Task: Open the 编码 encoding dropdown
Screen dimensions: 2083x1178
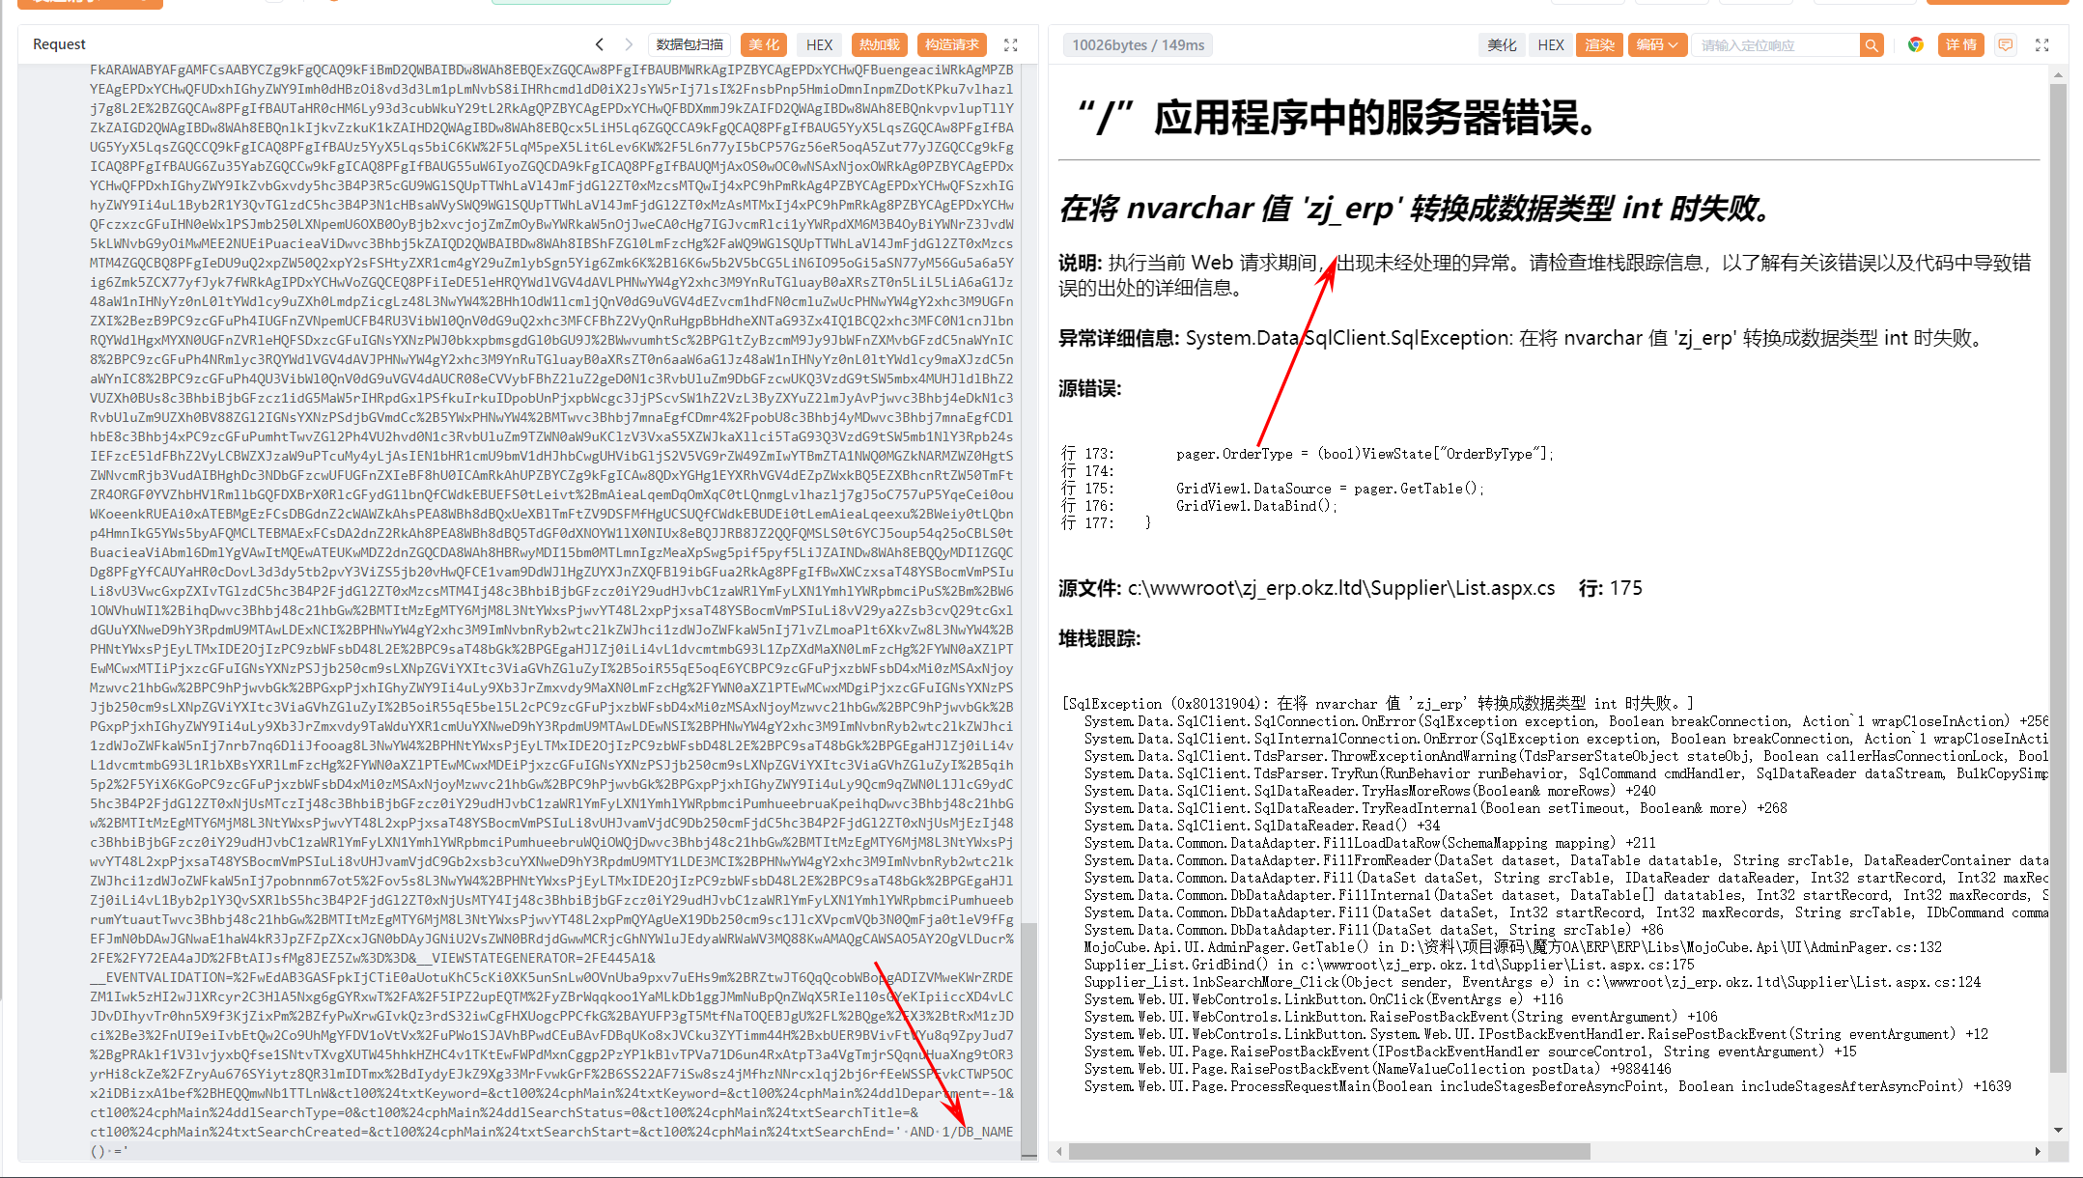Action: coord(1657,44)
